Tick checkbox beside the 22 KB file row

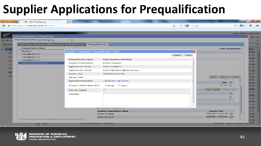(231, 85)
